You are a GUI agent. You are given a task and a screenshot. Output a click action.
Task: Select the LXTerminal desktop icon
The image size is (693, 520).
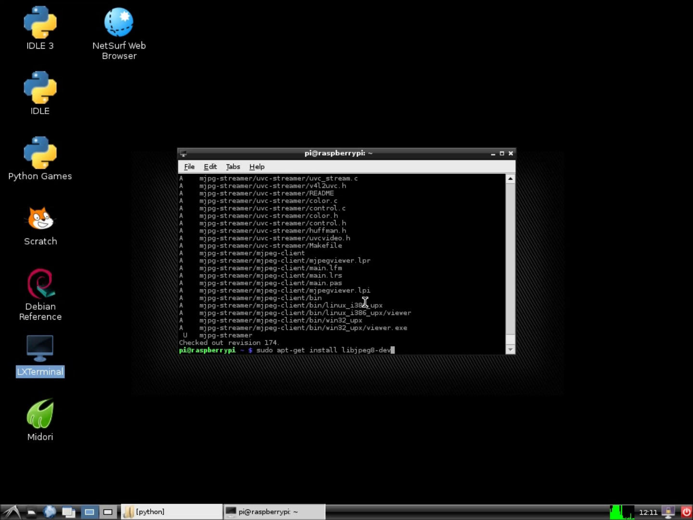coord(40,356)
